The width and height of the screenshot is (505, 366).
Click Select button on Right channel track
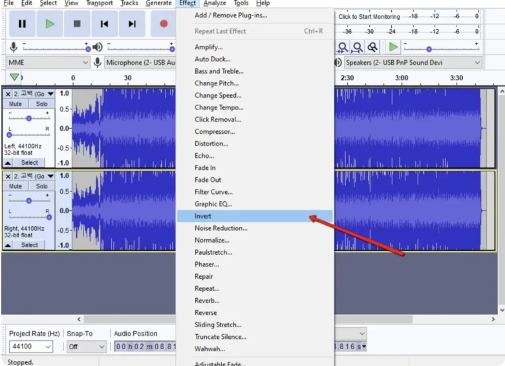(29, 245)
